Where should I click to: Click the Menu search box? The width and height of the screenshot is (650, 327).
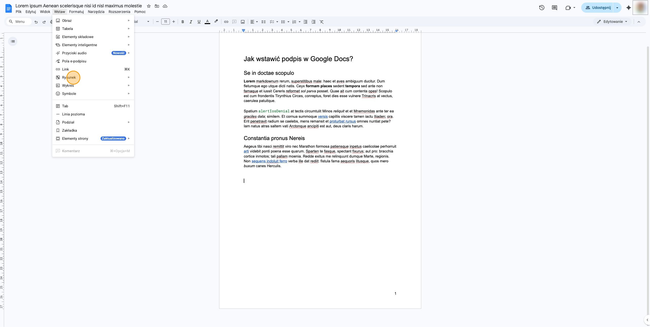coord(19,22)
